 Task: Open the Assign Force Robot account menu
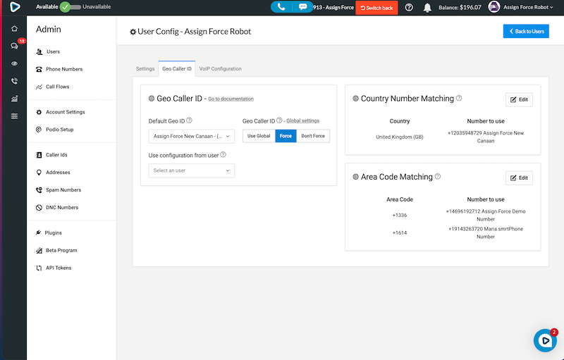click(518, 7)
